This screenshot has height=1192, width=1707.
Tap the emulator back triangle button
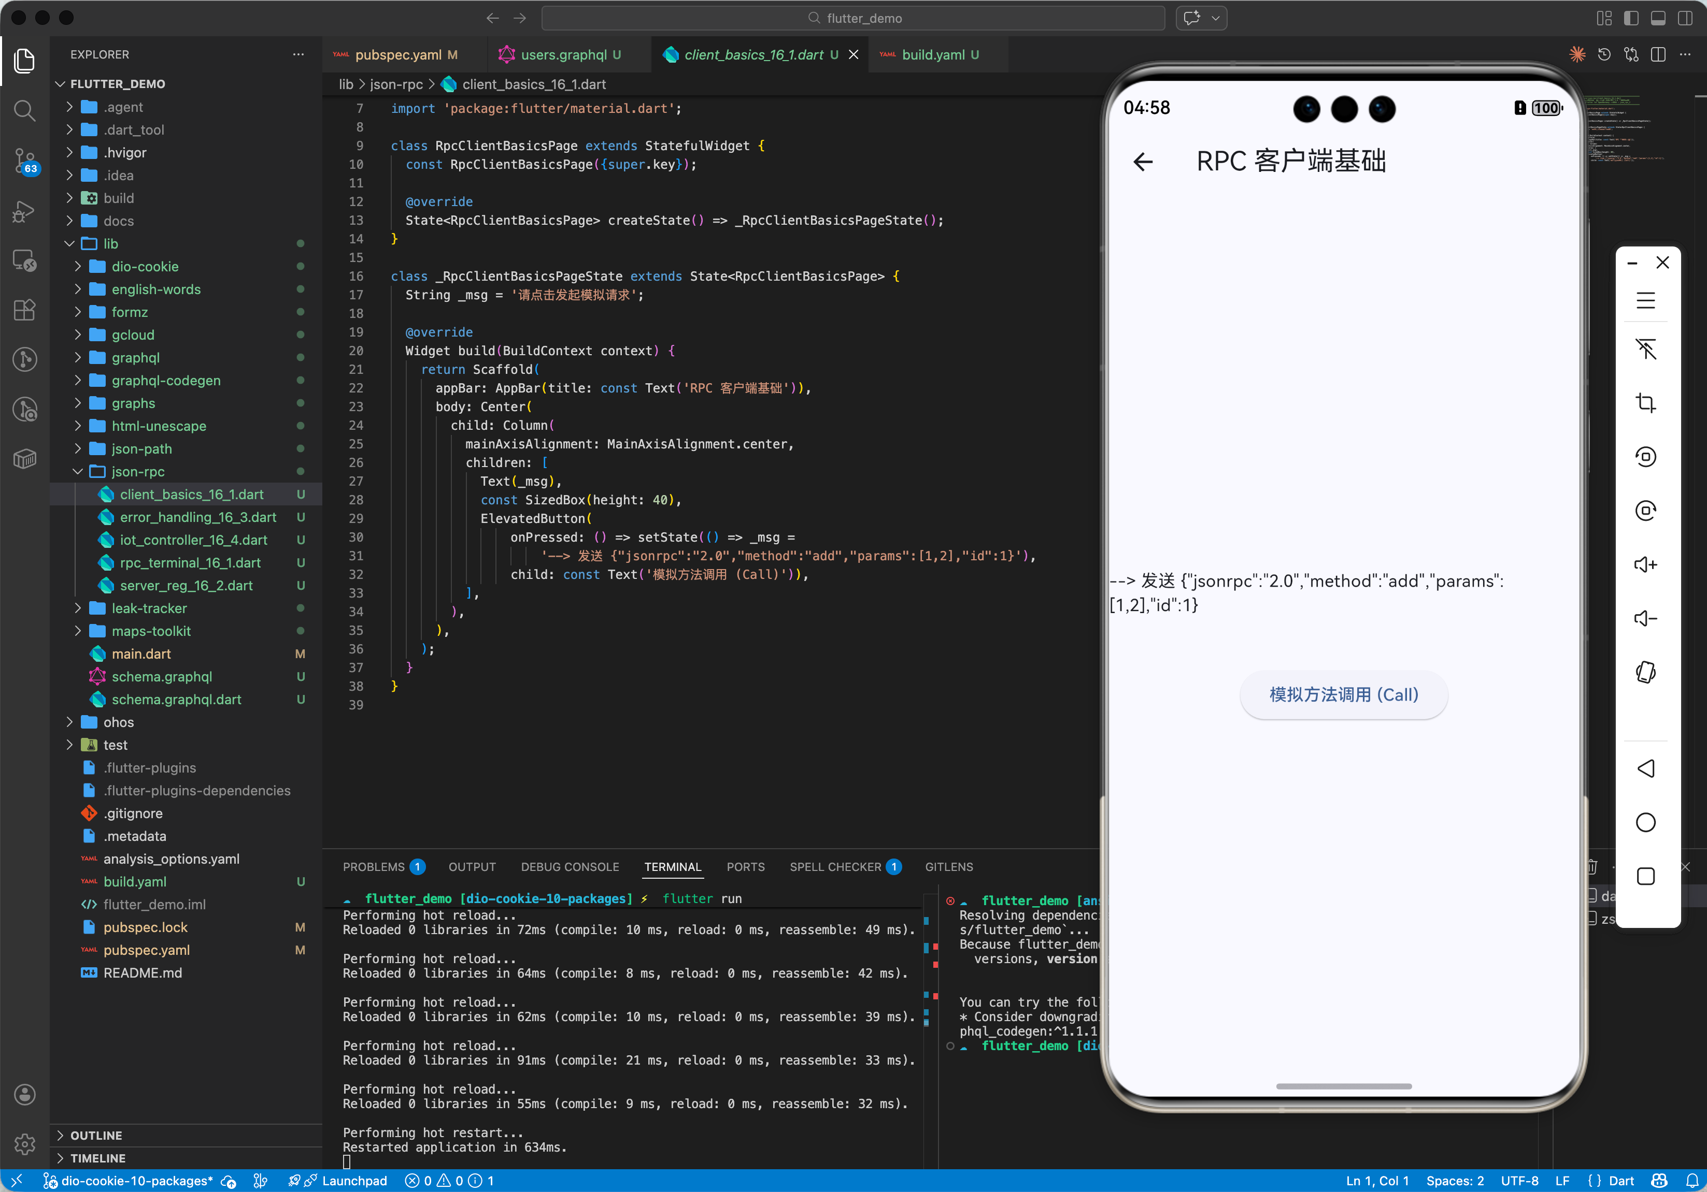tap(1645, 768)
